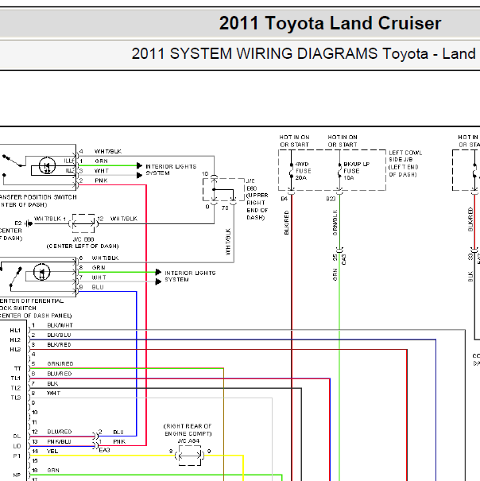Image resolution: width=480 pixels, height=481 pixels.
Task: Click the "E2" ground point label
Action: pos(18,223)
